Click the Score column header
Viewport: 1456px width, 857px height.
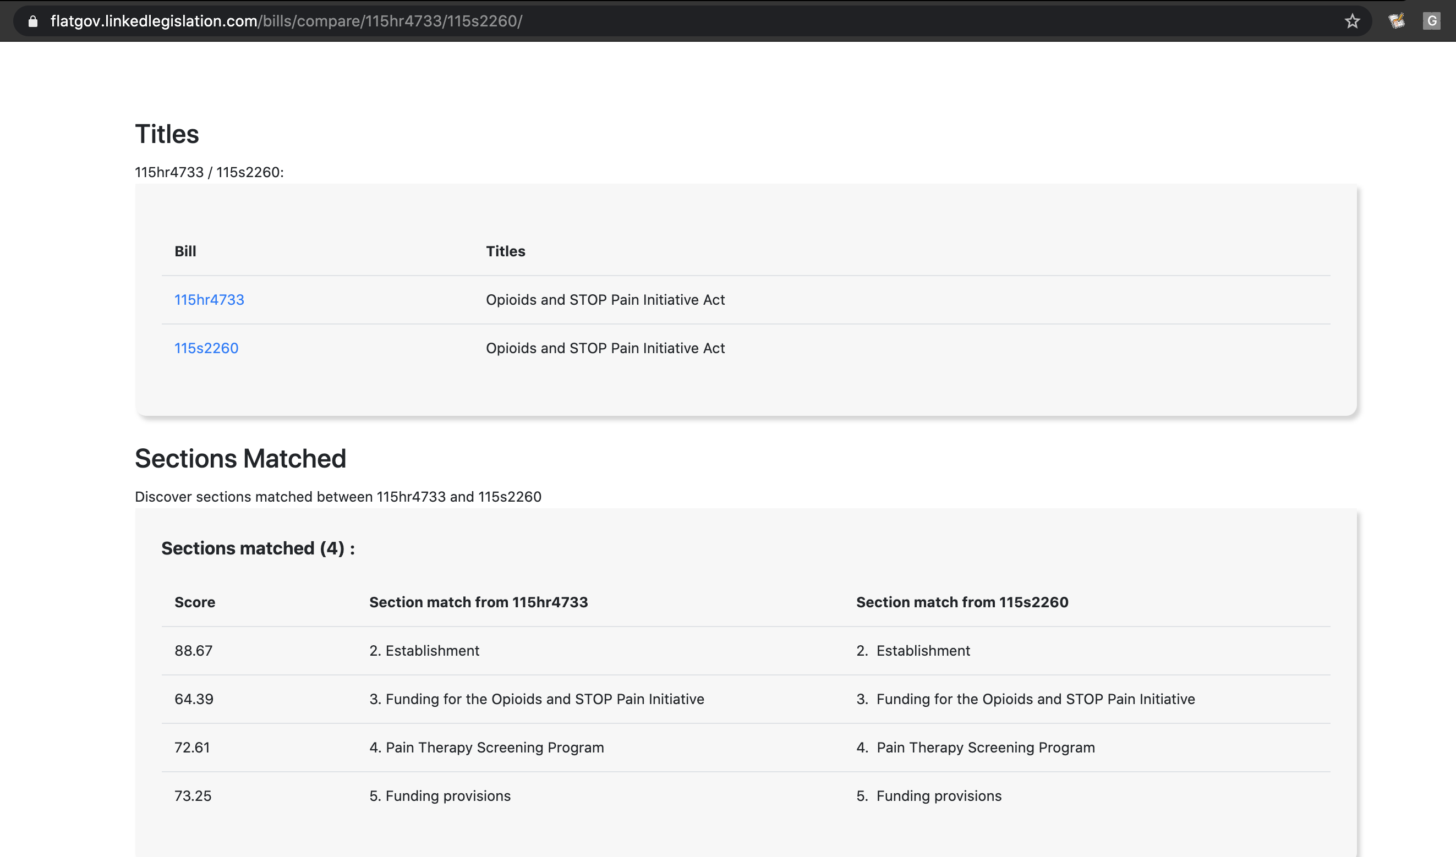click(x=195, y=602)
